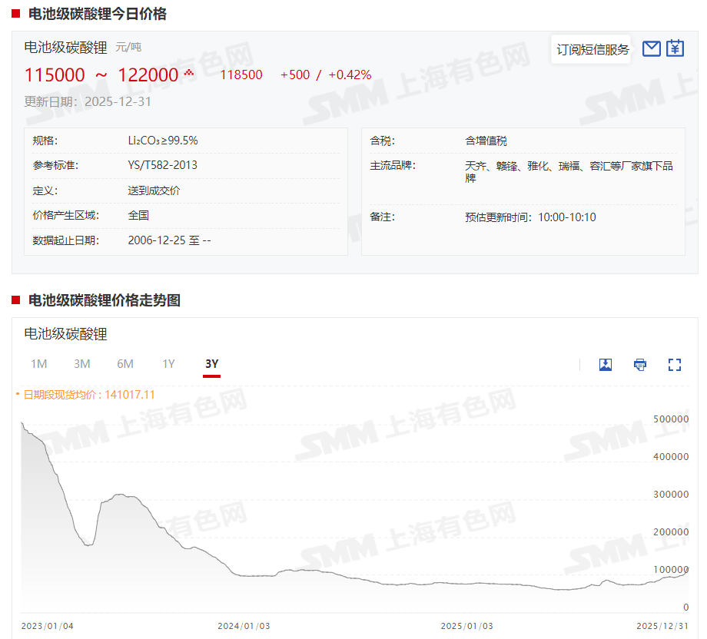Click the 2024/01/03 date axis marker
This screenshot has width=707, height=639.
click(x=244, y=626)
